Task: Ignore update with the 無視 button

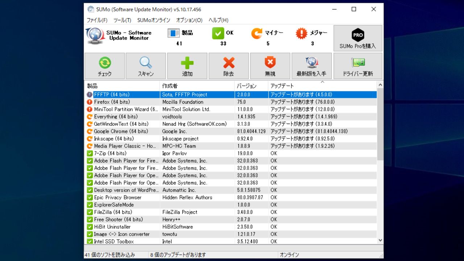Action: click(270, 66)
